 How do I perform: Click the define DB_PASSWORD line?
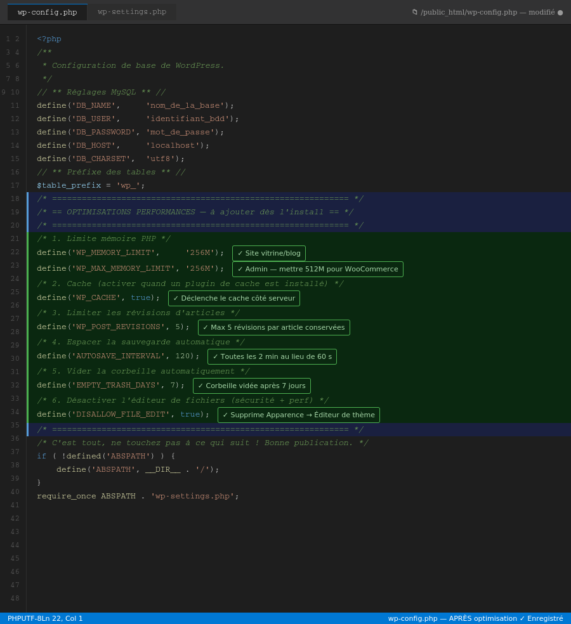click(130, 132)
